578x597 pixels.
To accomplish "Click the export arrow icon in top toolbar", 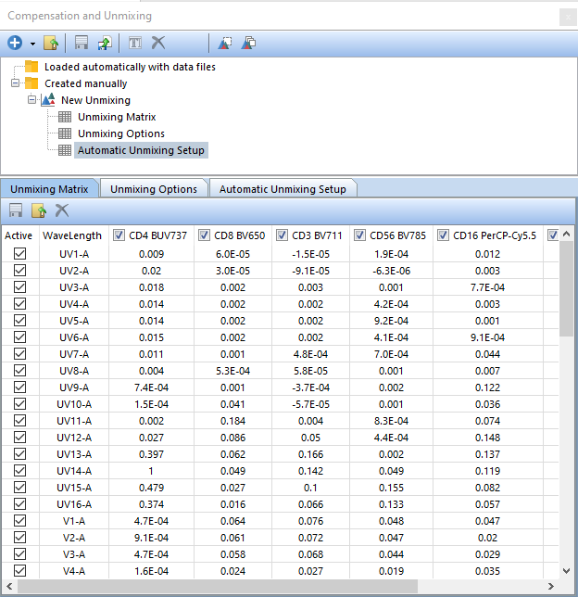I will point(105,43).
